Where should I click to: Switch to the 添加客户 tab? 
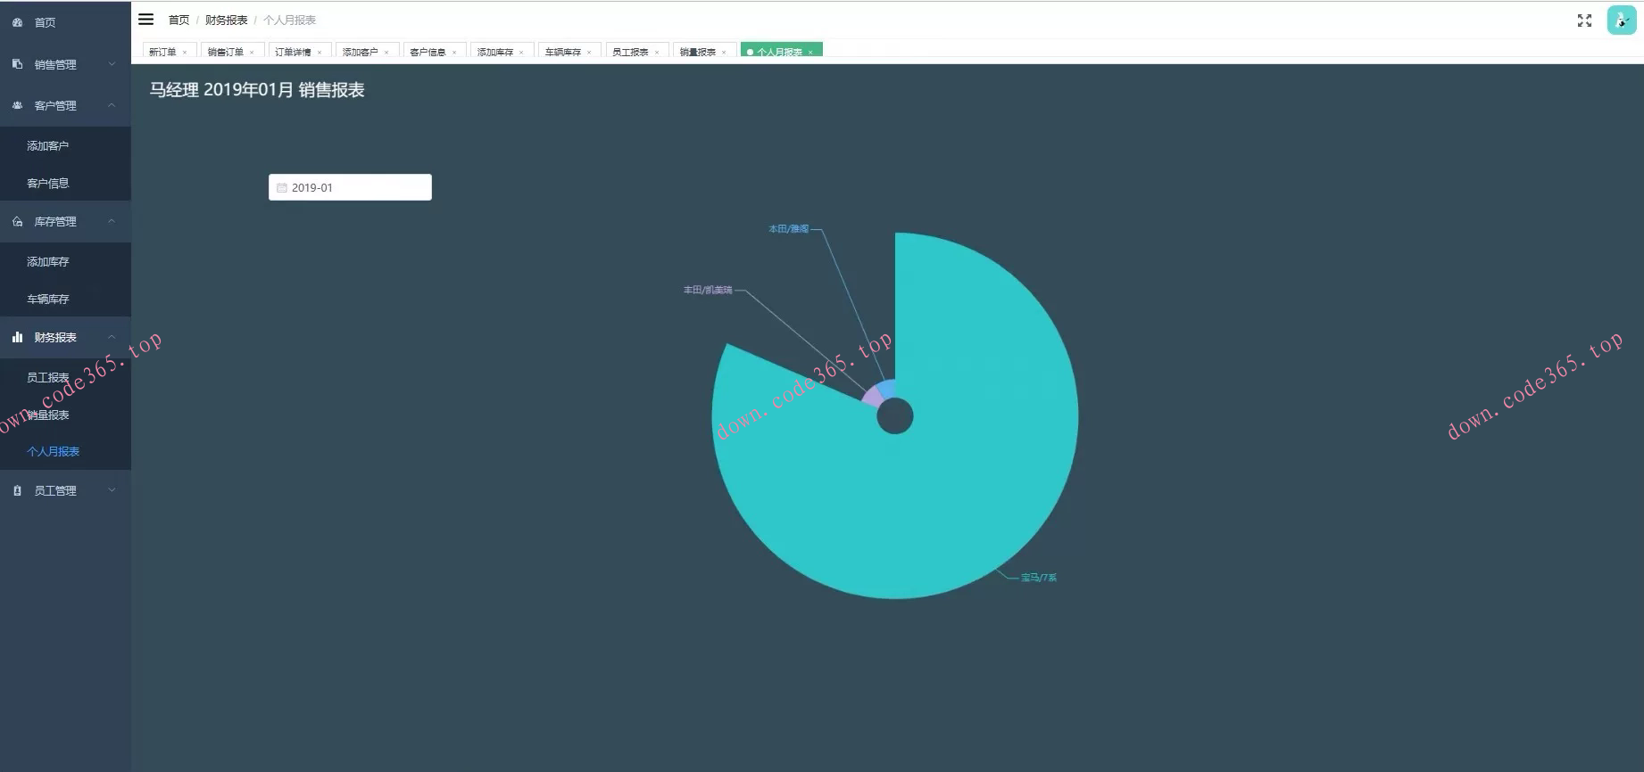coord(361,53)
